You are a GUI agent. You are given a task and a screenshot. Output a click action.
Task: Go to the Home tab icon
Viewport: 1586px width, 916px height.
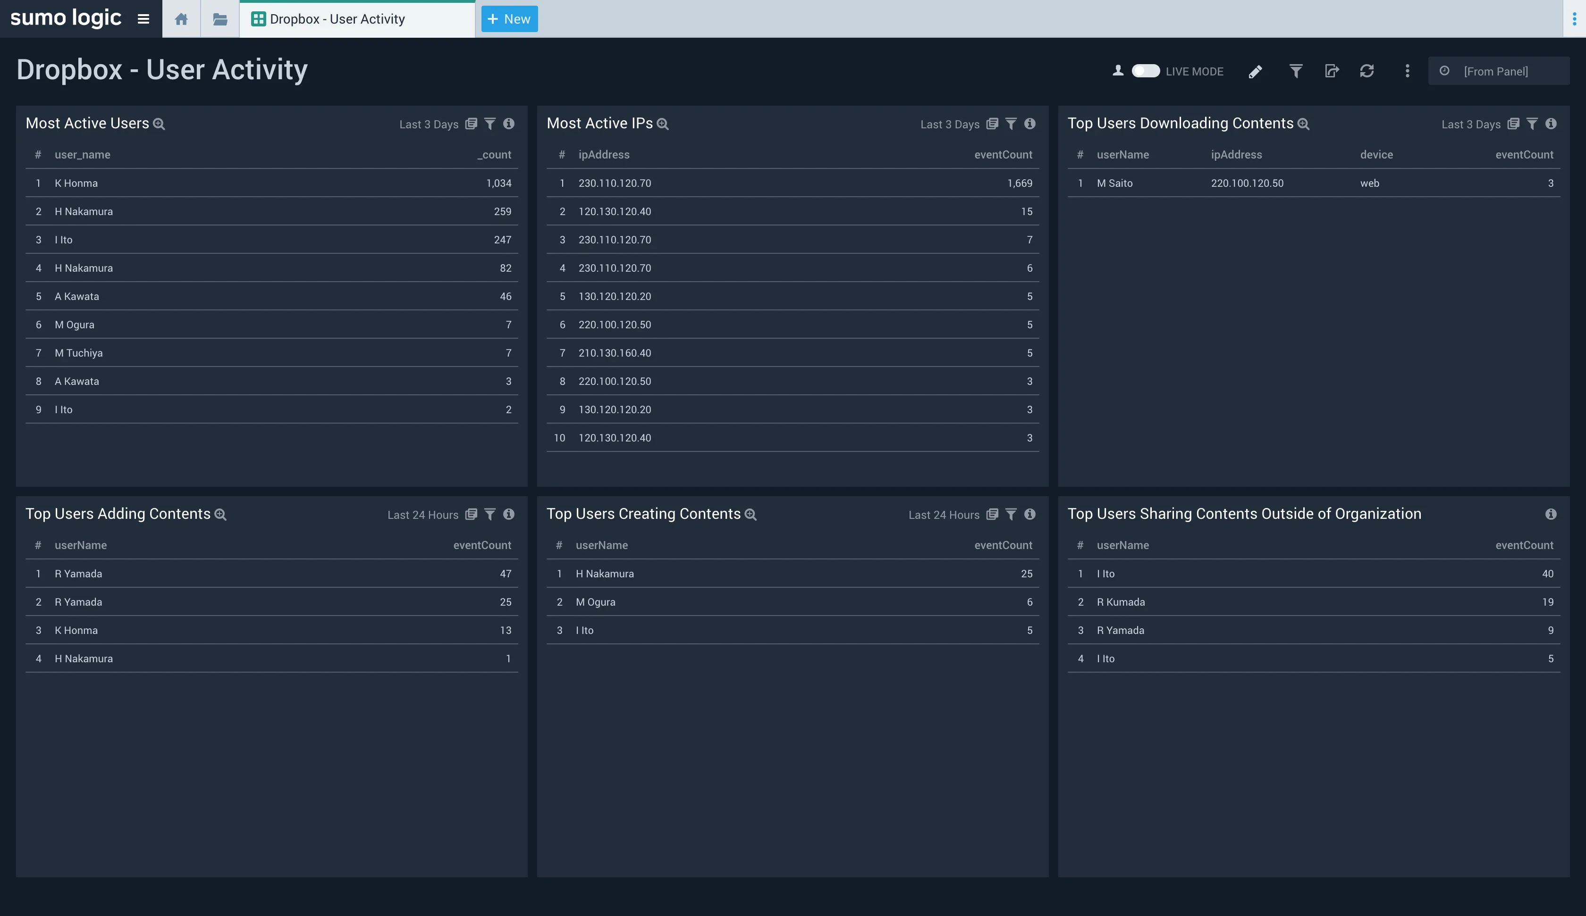coord(181,19)
